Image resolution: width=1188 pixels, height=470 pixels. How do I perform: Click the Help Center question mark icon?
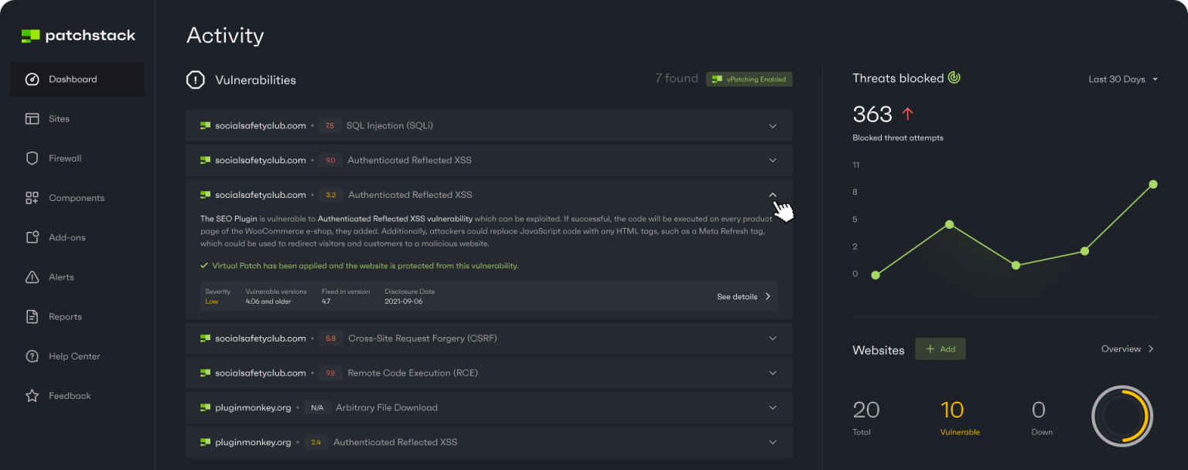coord(32,356)
